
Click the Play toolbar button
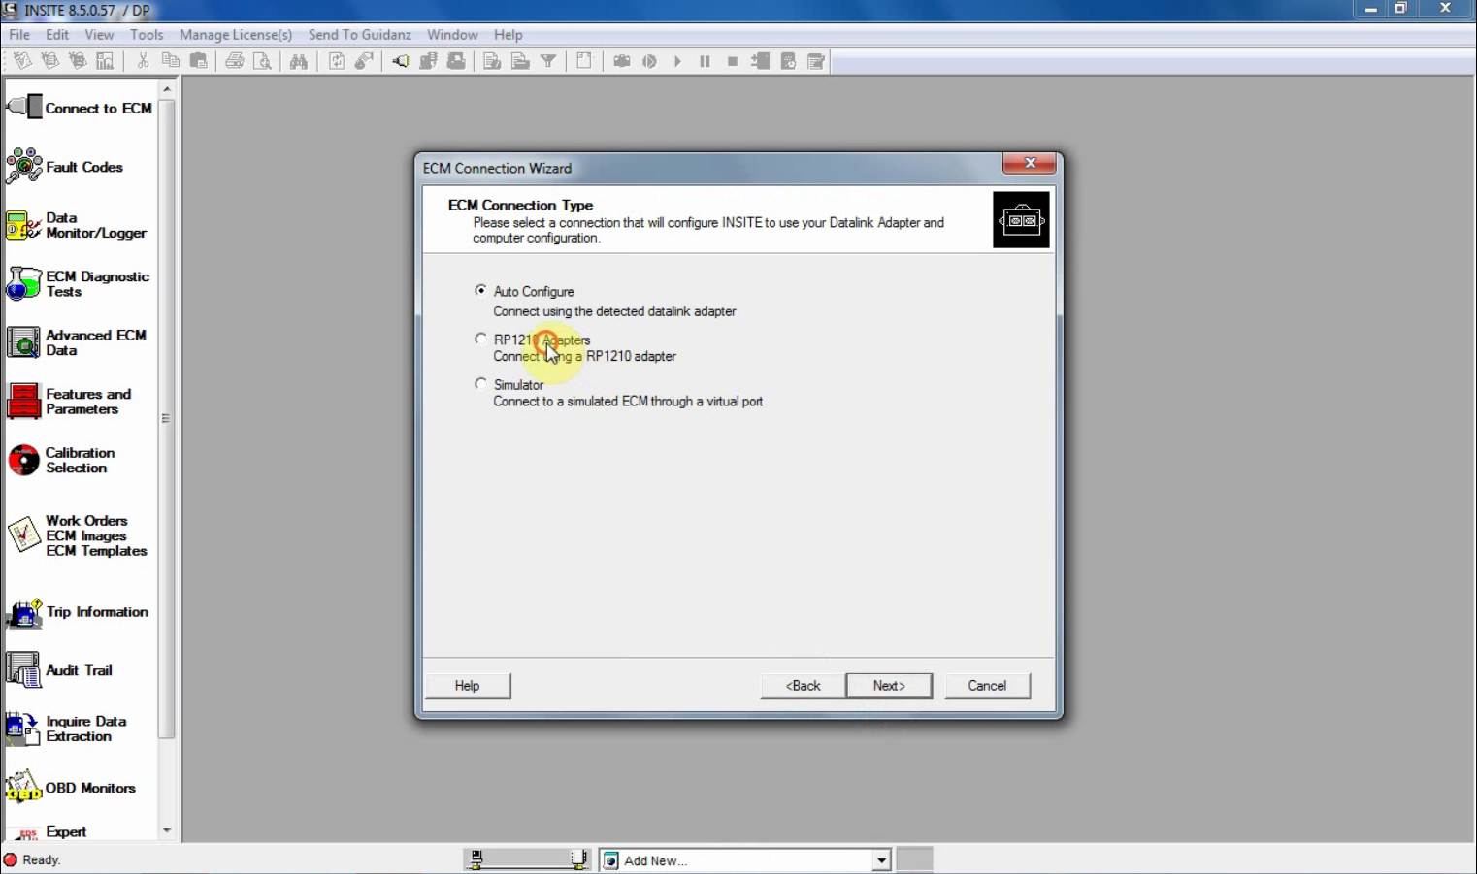pos(677,61)
